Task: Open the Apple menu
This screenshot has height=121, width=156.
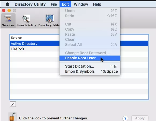Action: tap(7, 4)
